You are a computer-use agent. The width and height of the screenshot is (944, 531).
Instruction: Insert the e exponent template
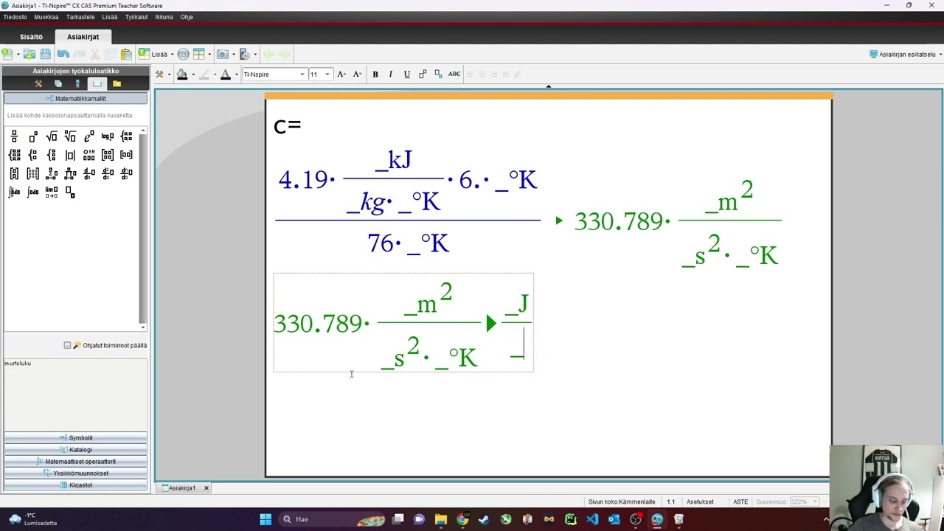pos(89,136)
